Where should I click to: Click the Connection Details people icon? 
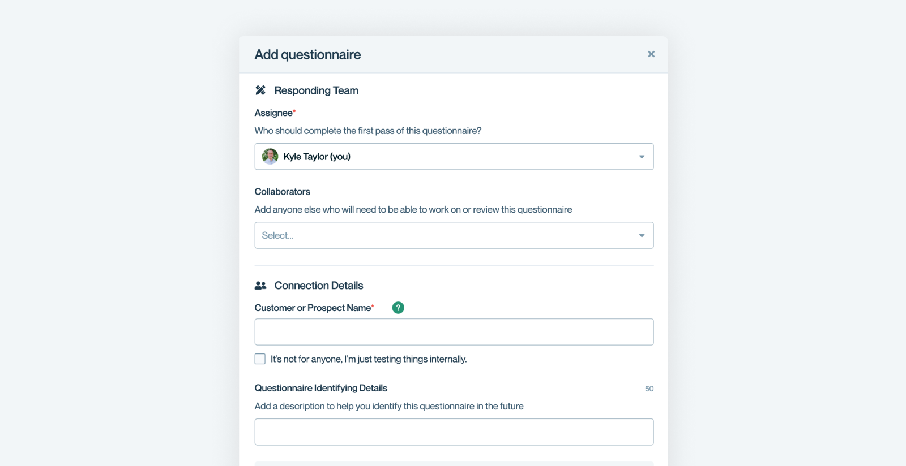(260, 285)
